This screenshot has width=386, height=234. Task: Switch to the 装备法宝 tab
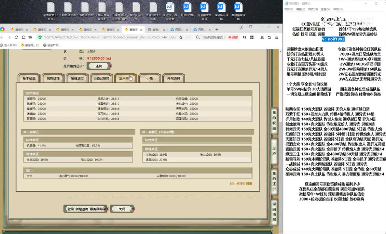click(x=77, y=78)
